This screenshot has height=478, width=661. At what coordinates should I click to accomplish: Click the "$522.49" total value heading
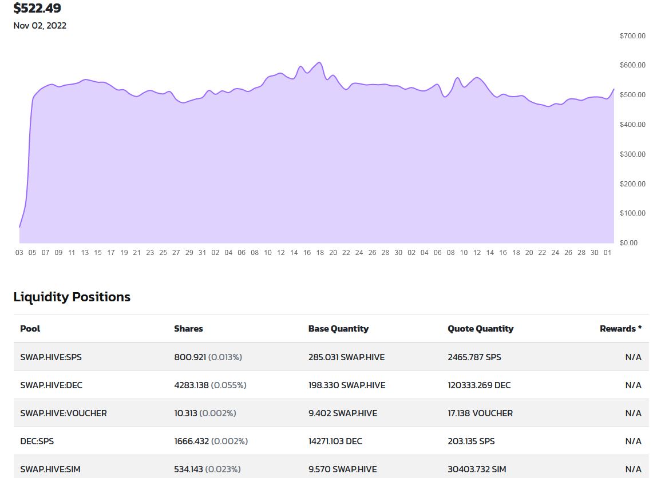pyautogui.click(x=37, y=8)
